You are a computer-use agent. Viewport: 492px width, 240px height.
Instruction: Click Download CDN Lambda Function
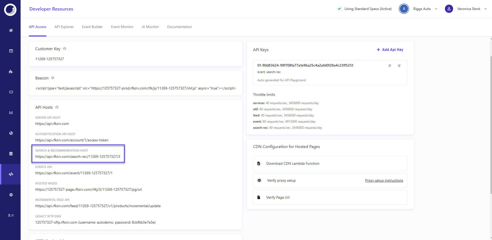[330, 163]
